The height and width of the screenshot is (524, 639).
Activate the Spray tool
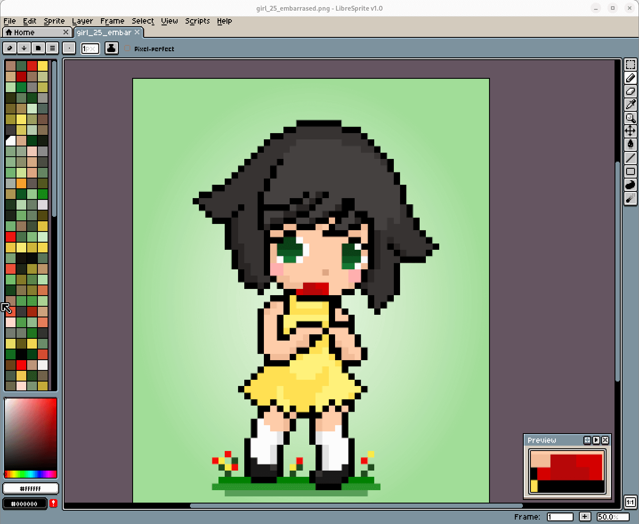click(x=630, y=198)
